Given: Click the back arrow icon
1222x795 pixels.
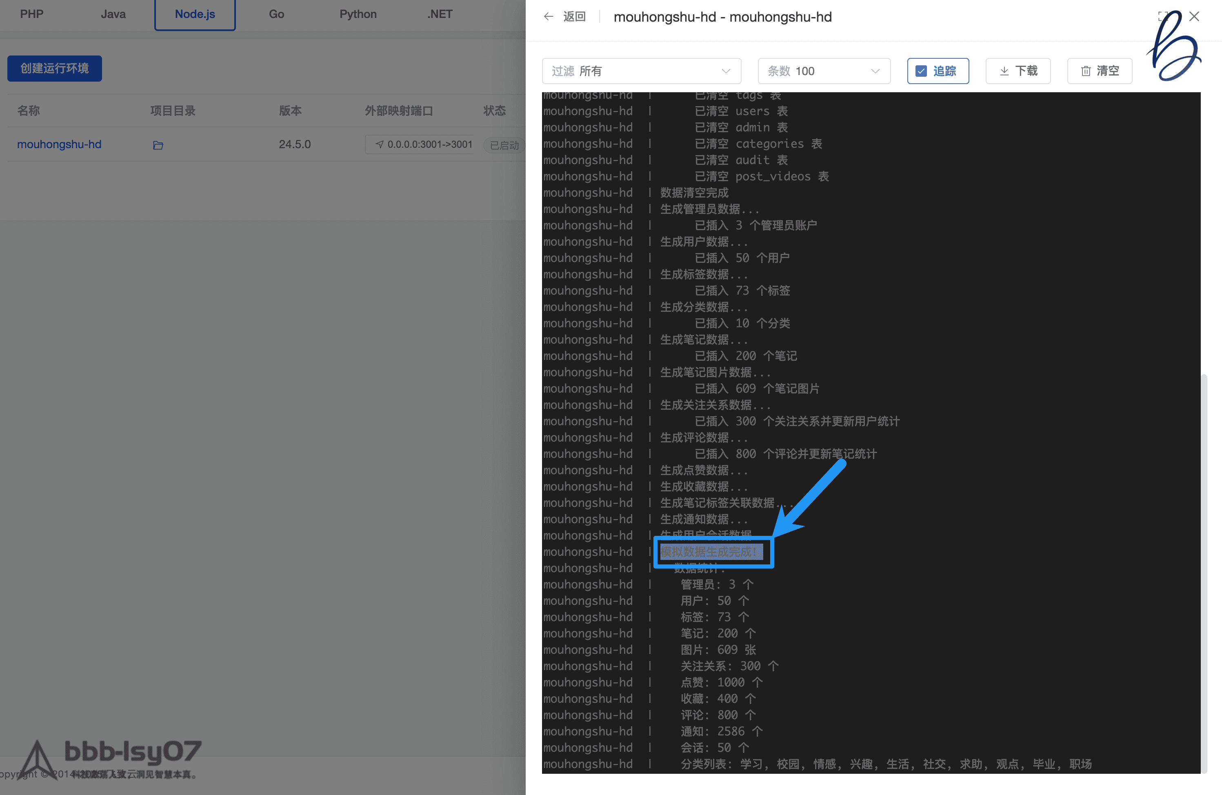Looking at the screenshot, I should (549, 16).
